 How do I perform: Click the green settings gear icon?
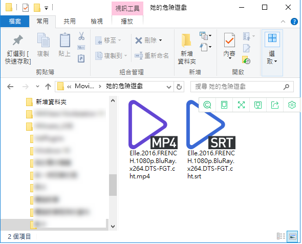click(x=292, y=105)
